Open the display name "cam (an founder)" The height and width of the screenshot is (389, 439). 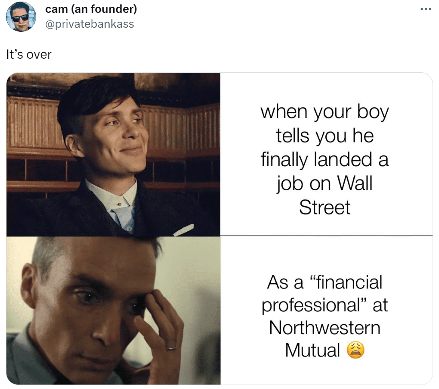[x=91, y=9]
